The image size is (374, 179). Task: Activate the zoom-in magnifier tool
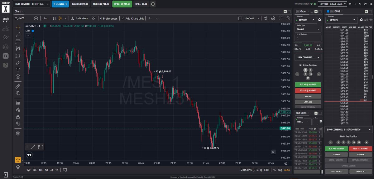click(x=18, y=93)
